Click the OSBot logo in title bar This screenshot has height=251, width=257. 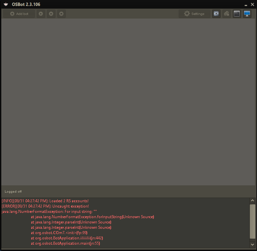click(x=6, y=4)
